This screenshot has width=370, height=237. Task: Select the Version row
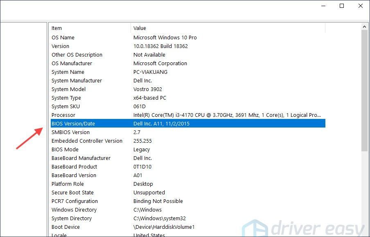[x=188, y=46]
